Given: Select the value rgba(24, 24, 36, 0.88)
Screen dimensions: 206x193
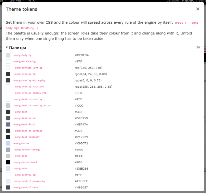Looking at the screenshot, I should click(91, 74).
